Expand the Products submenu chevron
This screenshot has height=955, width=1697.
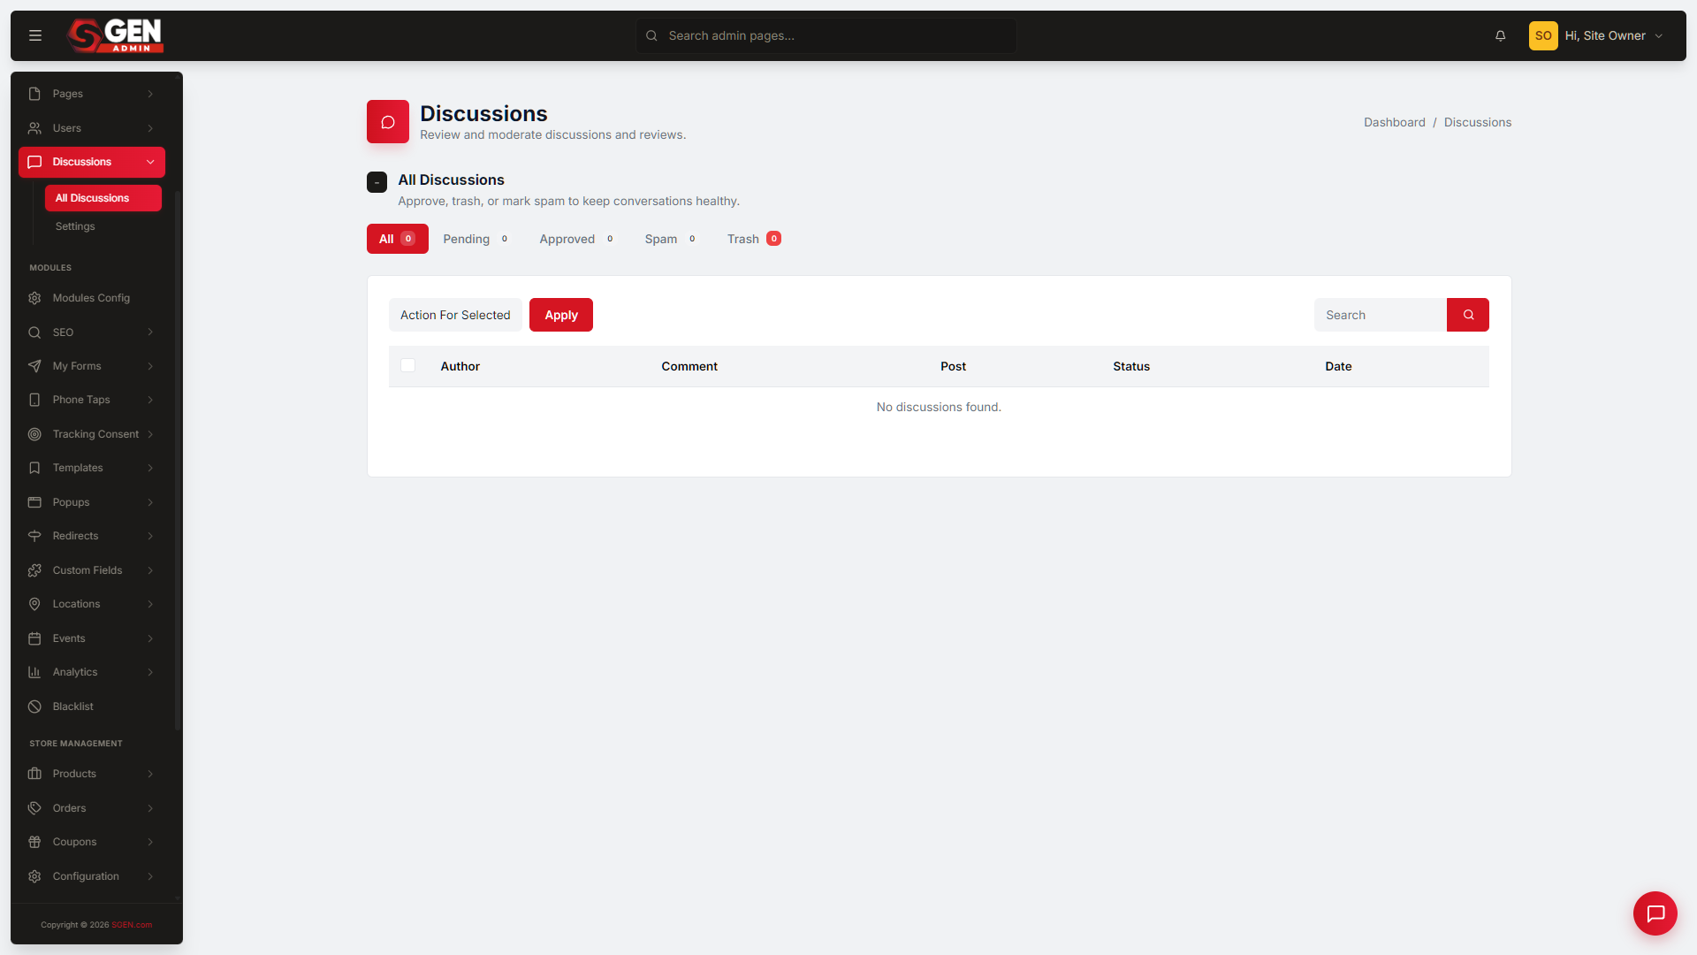(x=150, y=774)
